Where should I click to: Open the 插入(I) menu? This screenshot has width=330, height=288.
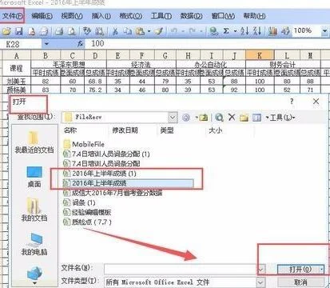coord(101,16)
